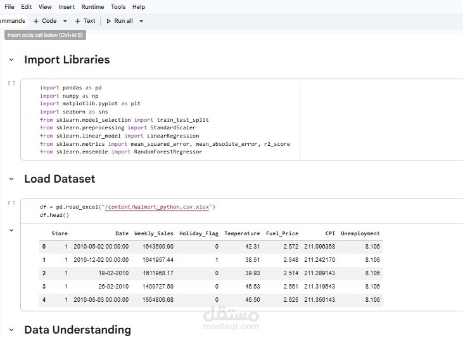Open dropdown arrow next to Code
Image resolution: width=463 pixels, height=338 pixels.
click(x=65, y=21)
